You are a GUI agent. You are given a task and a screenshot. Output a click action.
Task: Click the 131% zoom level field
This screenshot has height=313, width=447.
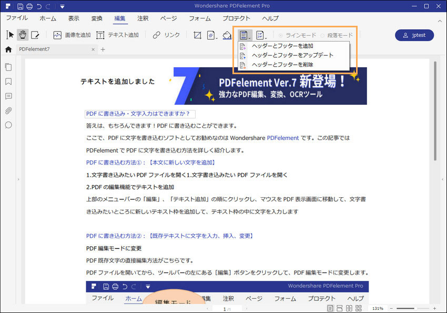[378, 308]
